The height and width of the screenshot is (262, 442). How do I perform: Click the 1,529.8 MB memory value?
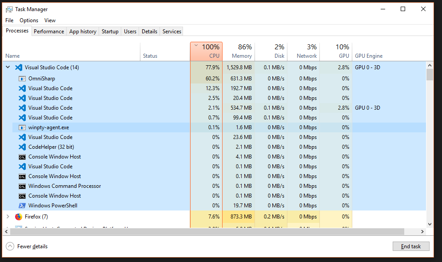(x=239, y=67)
